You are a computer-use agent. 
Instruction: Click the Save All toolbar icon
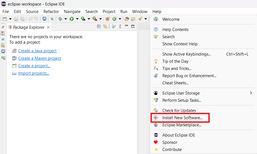22,19
